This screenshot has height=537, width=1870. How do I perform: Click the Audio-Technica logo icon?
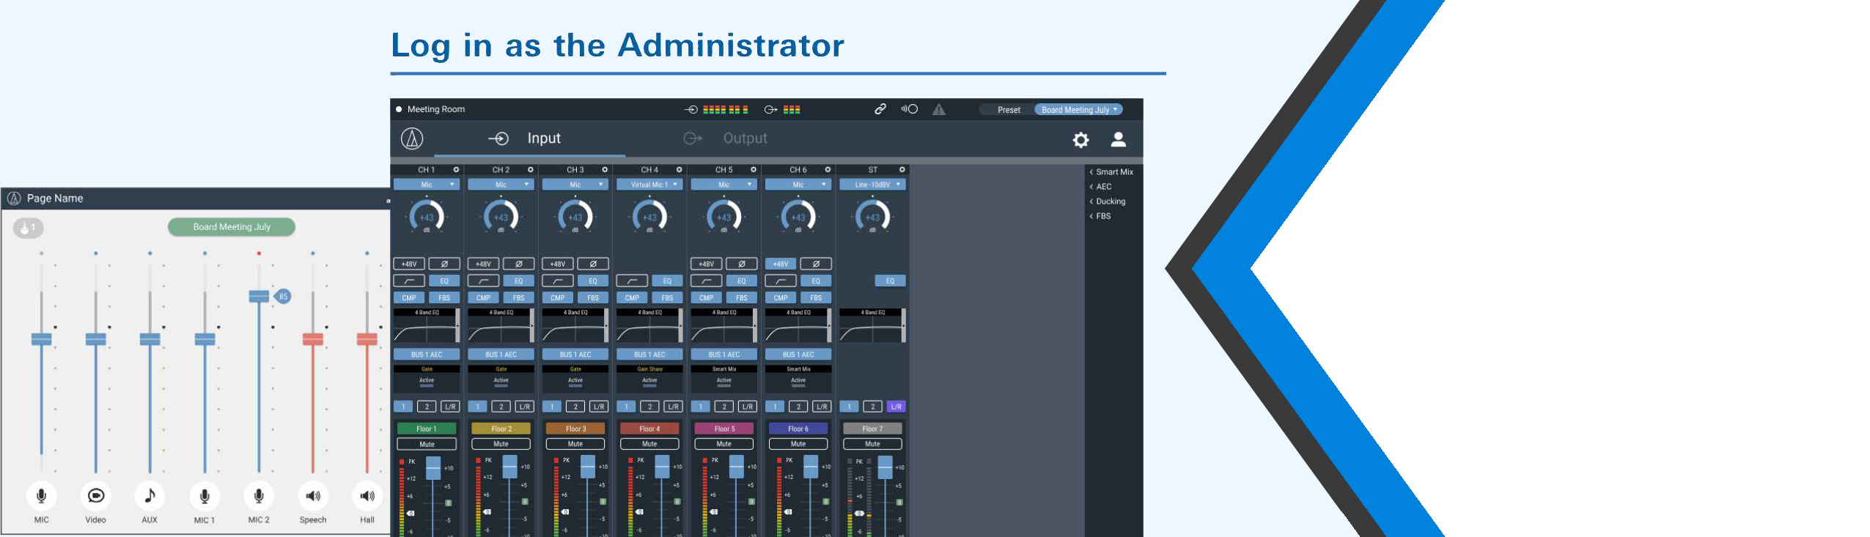click(412, 138)
